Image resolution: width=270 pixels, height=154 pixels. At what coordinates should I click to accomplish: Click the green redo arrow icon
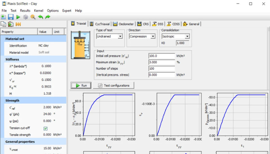pos(48,17)
